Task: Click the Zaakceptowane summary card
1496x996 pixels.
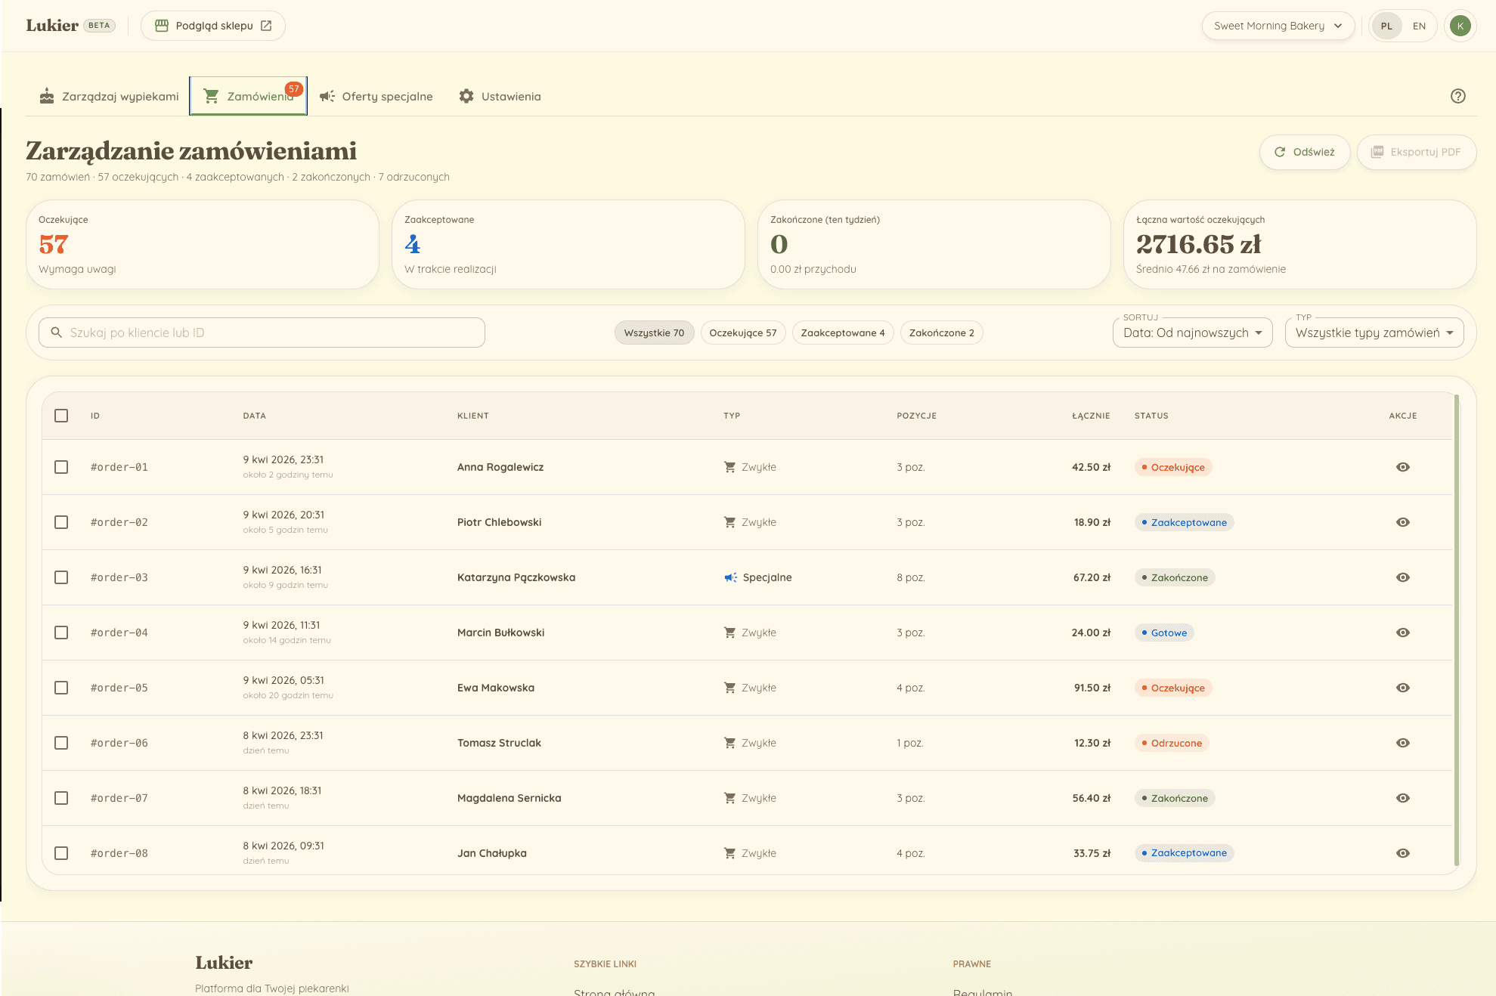Action: (x=568, y=244)
